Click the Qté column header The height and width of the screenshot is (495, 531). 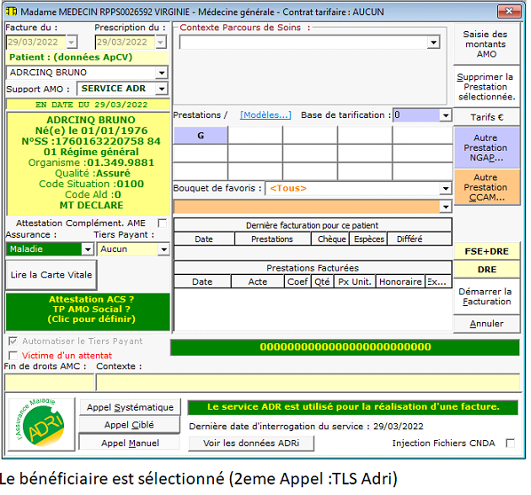[x=322, y=281]
